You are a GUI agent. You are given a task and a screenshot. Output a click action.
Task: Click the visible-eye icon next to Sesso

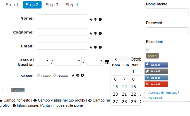point(78,75)
